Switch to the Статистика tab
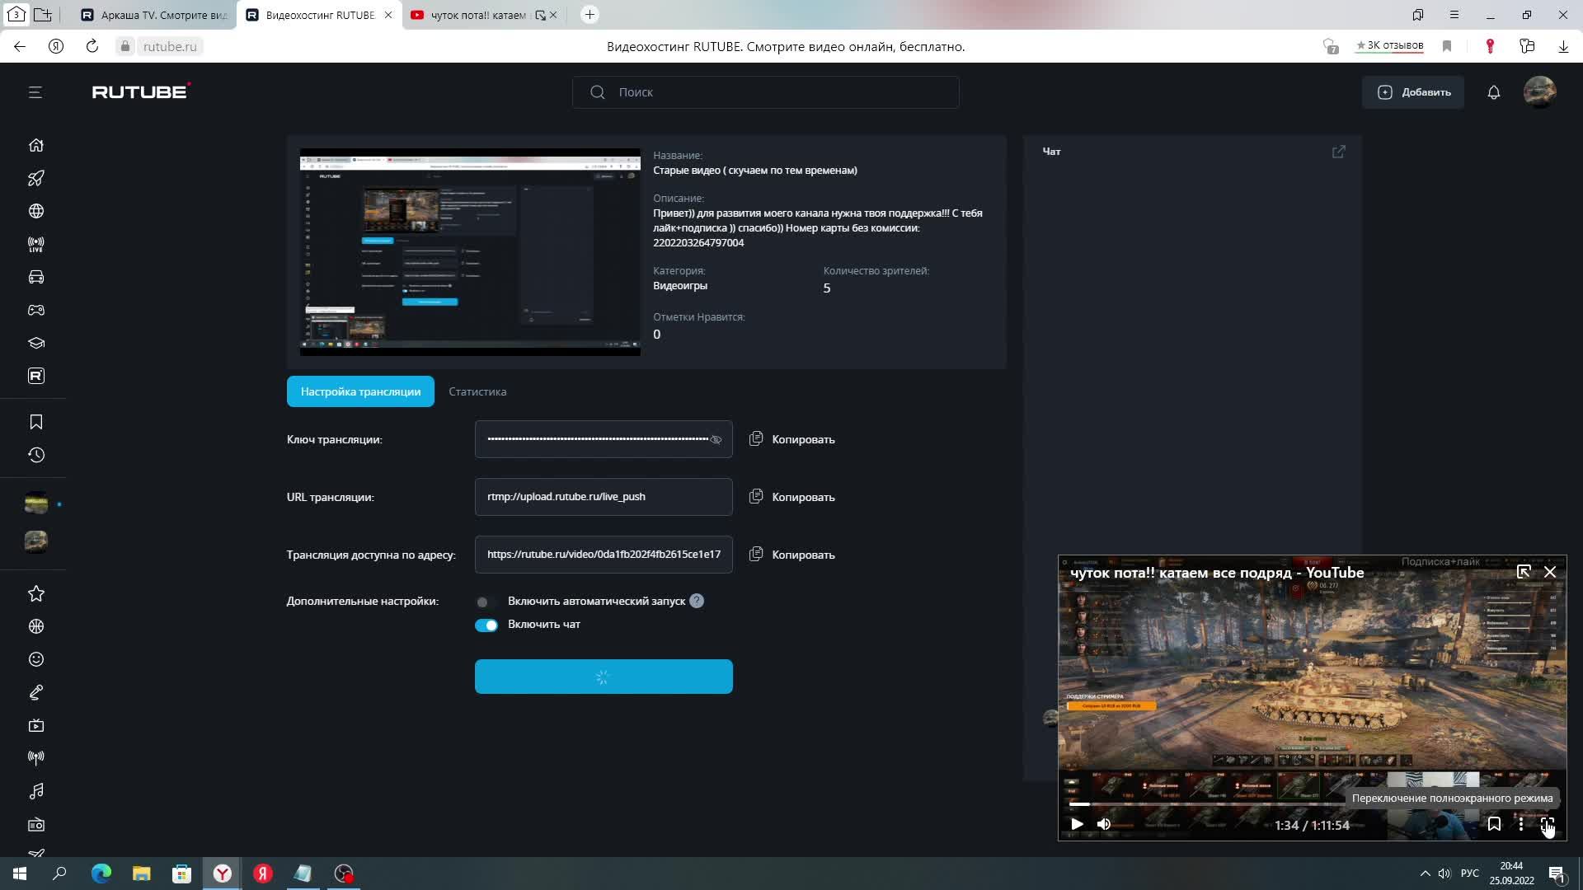Screen dimensions: 1583x890 click(477, 391)
